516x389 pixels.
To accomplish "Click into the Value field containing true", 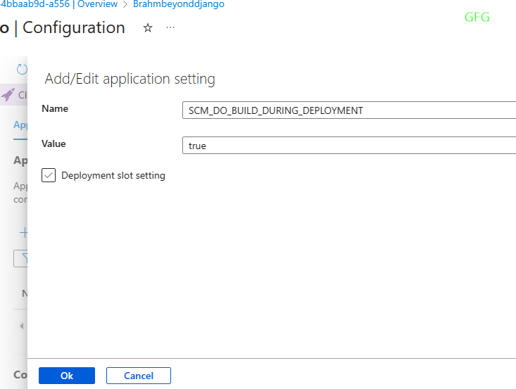I will [x=348, y=146].
